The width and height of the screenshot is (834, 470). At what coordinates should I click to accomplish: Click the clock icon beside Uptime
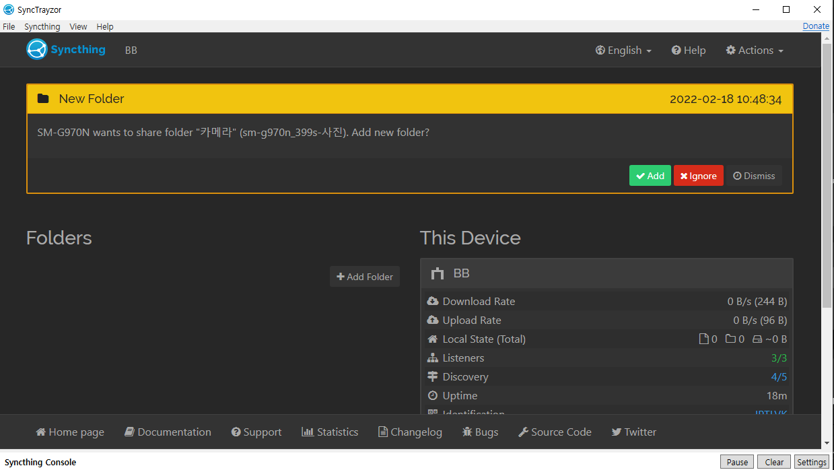[433, 395]
